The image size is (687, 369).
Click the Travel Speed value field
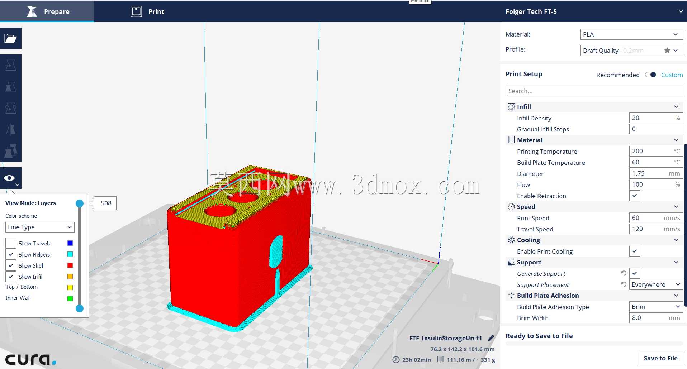656,229
